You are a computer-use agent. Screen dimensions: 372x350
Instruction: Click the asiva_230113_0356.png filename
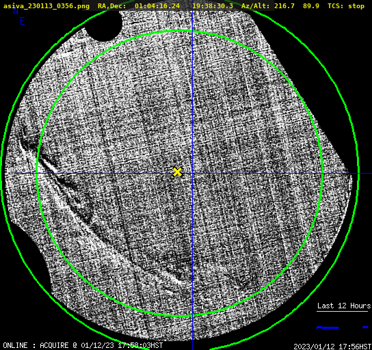coord(46,6)
